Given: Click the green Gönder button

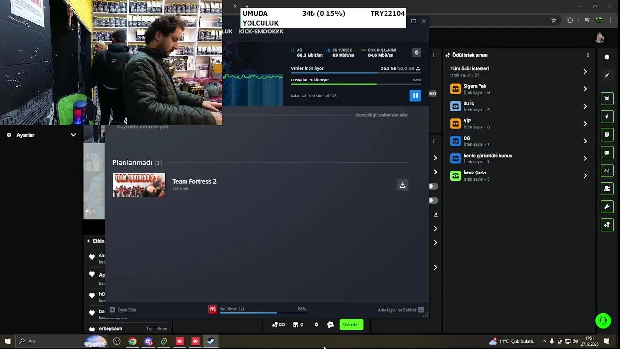Looking at the screenshot, I should click(351, 325).
